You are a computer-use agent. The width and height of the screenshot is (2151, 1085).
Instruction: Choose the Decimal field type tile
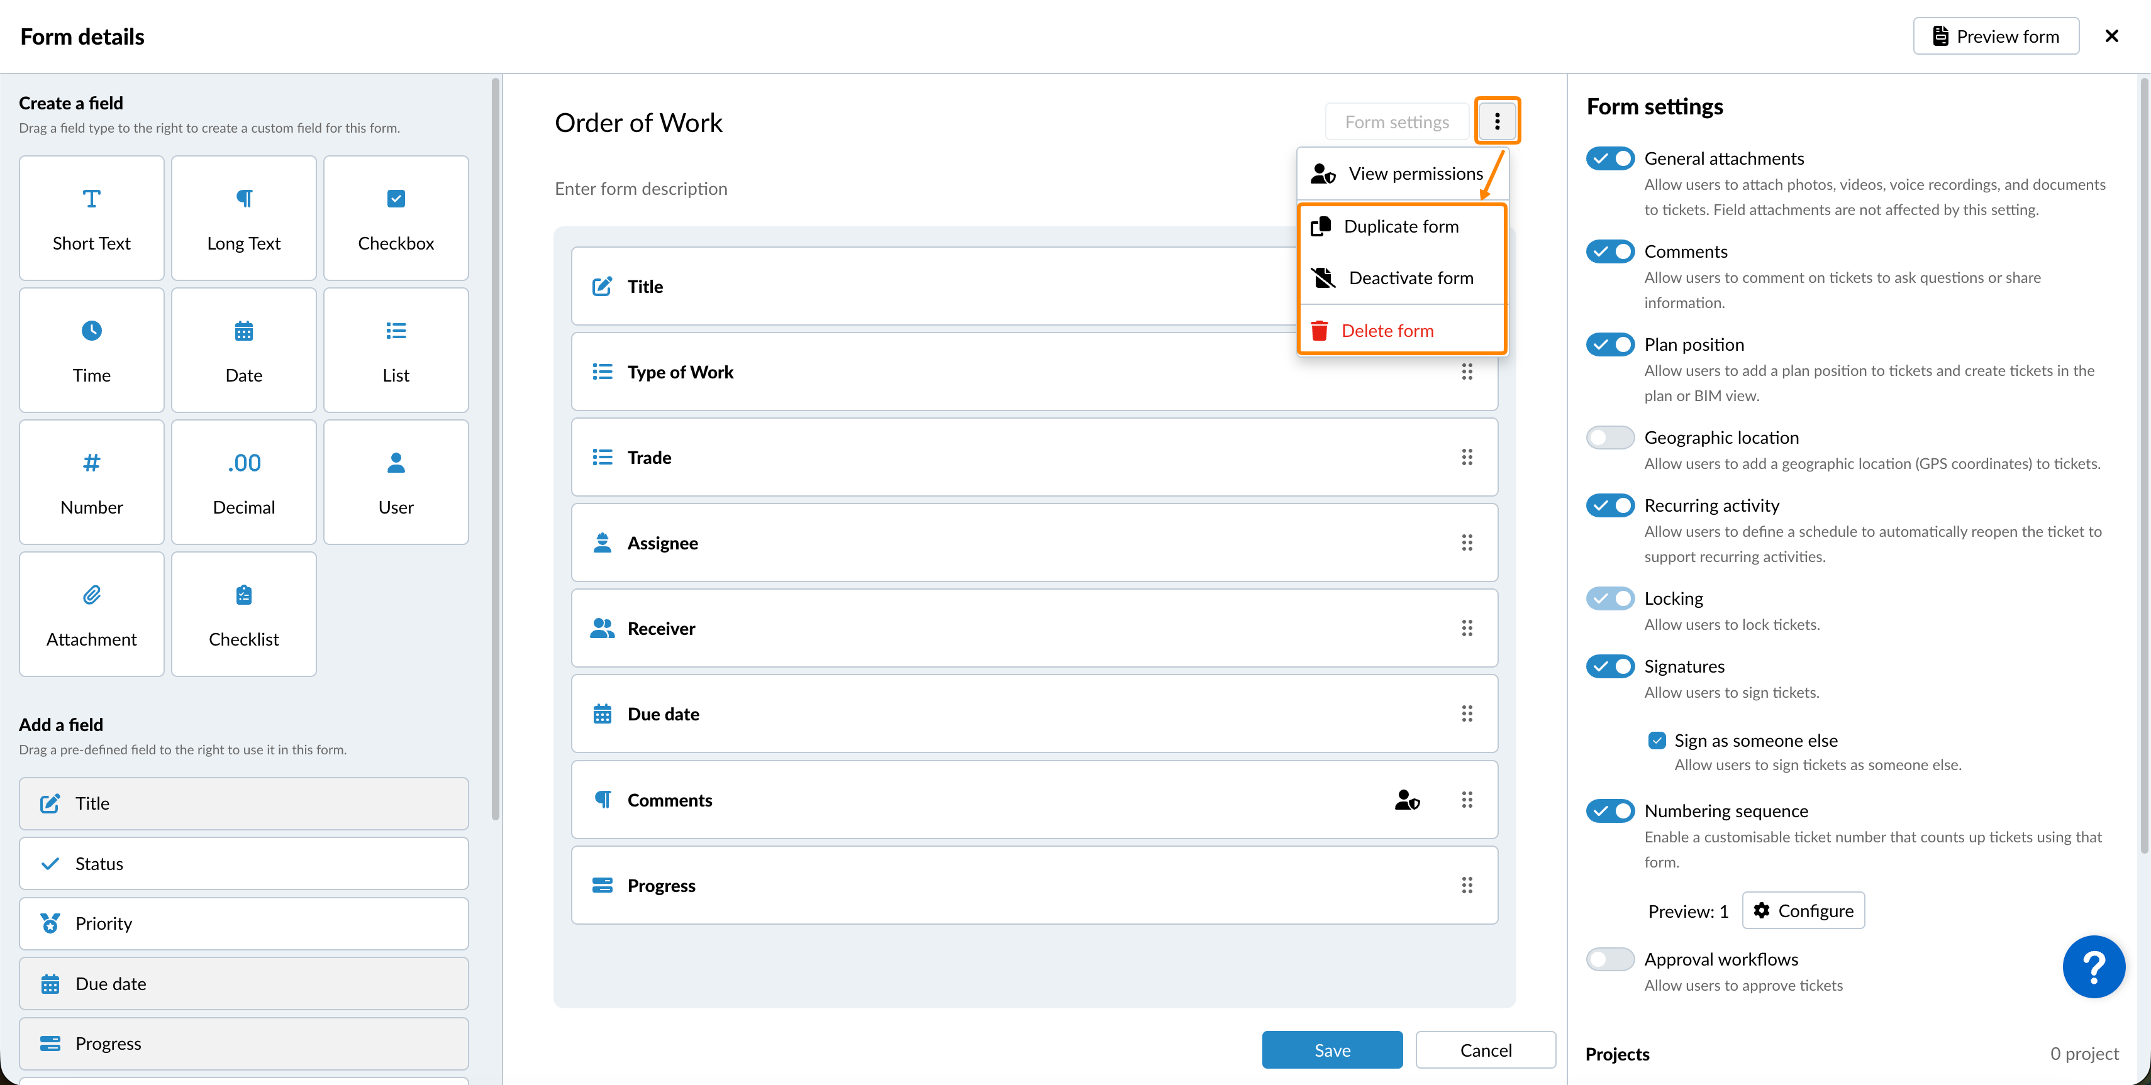[x=244, y=482]
